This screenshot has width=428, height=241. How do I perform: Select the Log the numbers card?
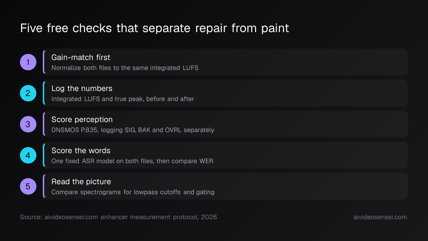(225, 93)
